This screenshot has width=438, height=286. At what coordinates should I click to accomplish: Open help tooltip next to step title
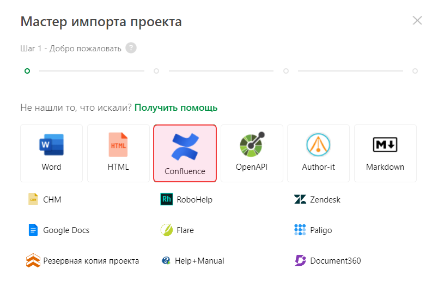131,48
